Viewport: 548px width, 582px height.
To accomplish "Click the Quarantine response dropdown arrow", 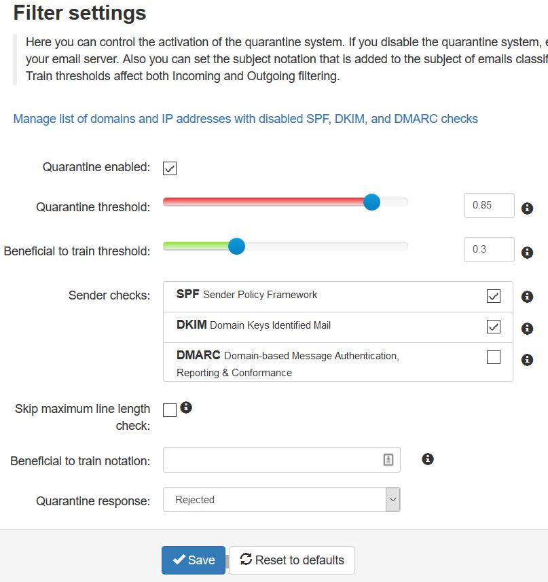I will click(393, 500).
